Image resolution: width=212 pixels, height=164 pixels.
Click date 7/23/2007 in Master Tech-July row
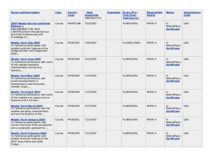[91, 43]
